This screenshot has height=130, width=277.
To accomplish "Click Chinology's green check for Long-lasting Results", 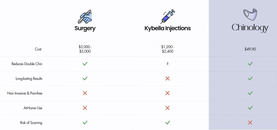I will (x=250, y=78).
